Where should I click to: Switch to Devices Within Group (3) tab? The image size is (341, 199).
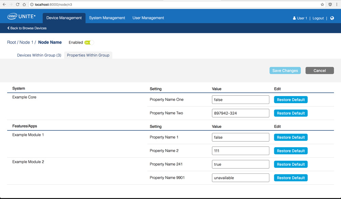(x=39, y=55)
